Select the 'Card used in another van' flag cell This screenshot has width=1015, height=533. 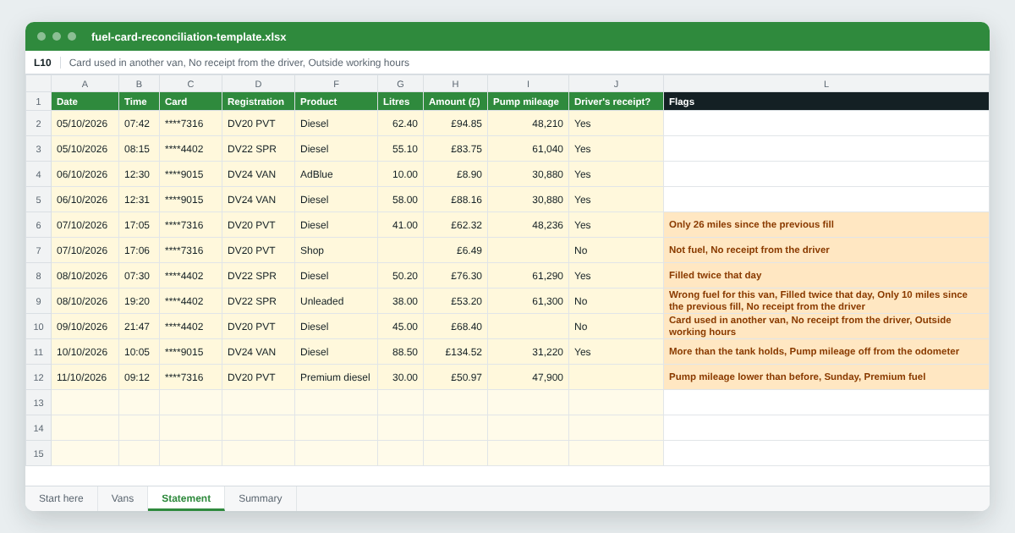tap(826, 327)
